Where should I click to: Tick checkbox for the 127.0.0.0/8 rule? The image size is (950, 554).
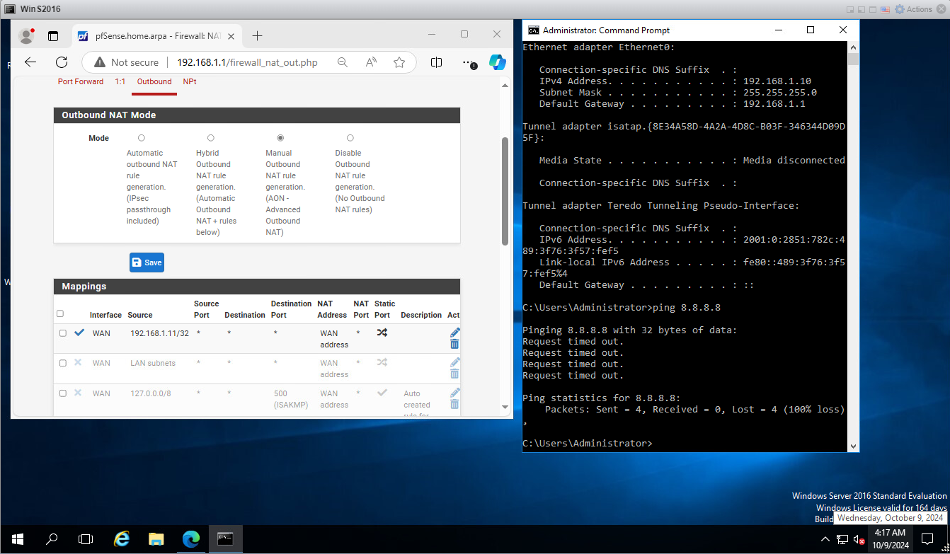click(x=63, y=393)
